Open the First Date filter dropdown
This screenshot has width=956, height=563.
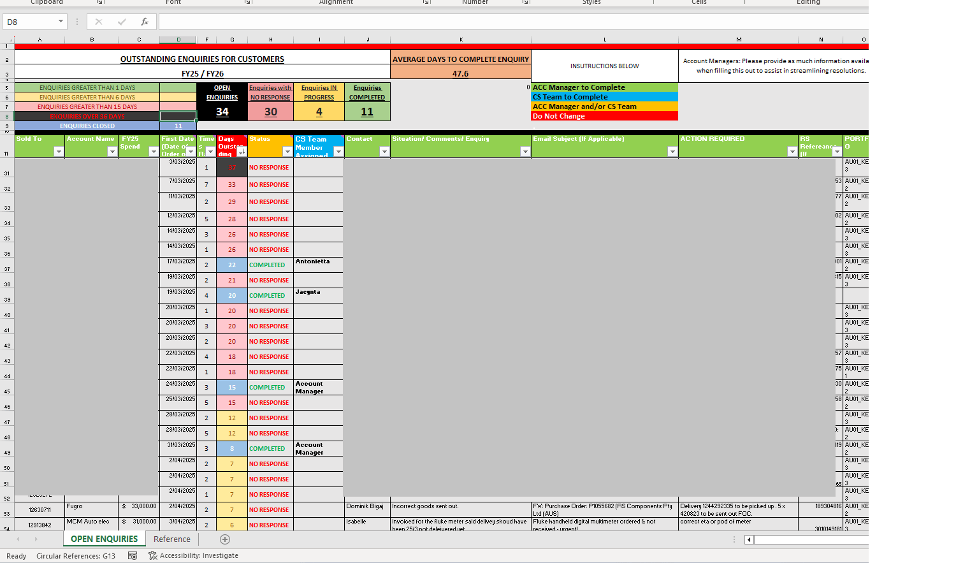tap(191, 152)
